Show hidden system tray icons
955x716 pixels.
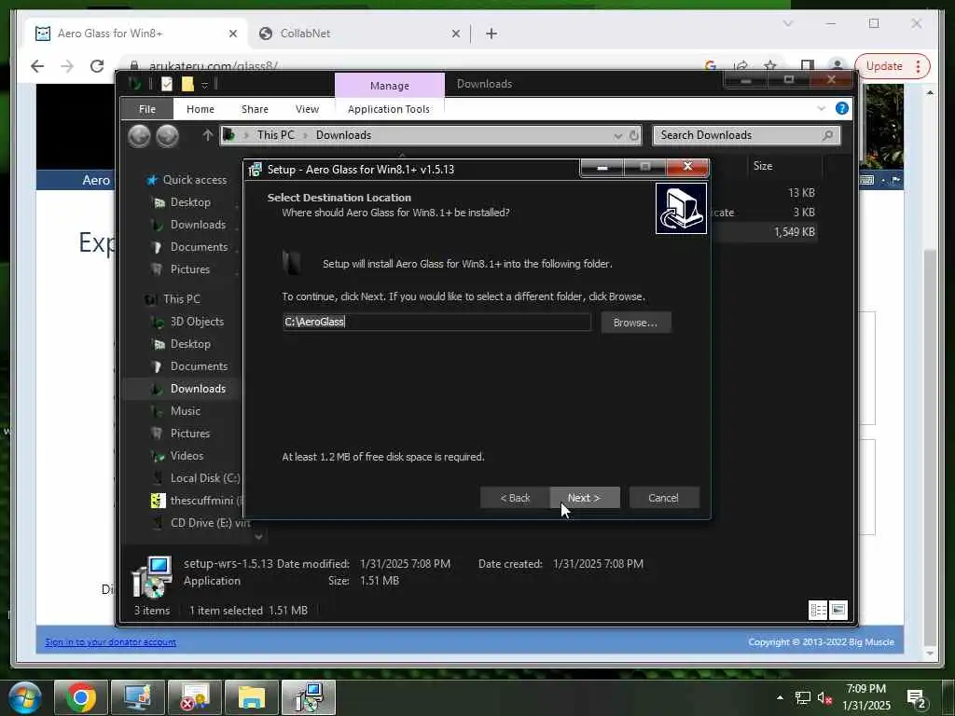[x=780, y=697]
